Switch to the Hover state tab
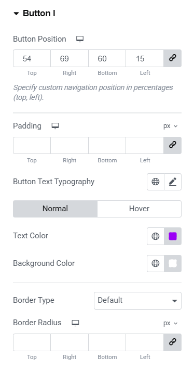Image resolution: width=194 pixels, height=384 pixels. pyautogui.click(x=139, y=209)
